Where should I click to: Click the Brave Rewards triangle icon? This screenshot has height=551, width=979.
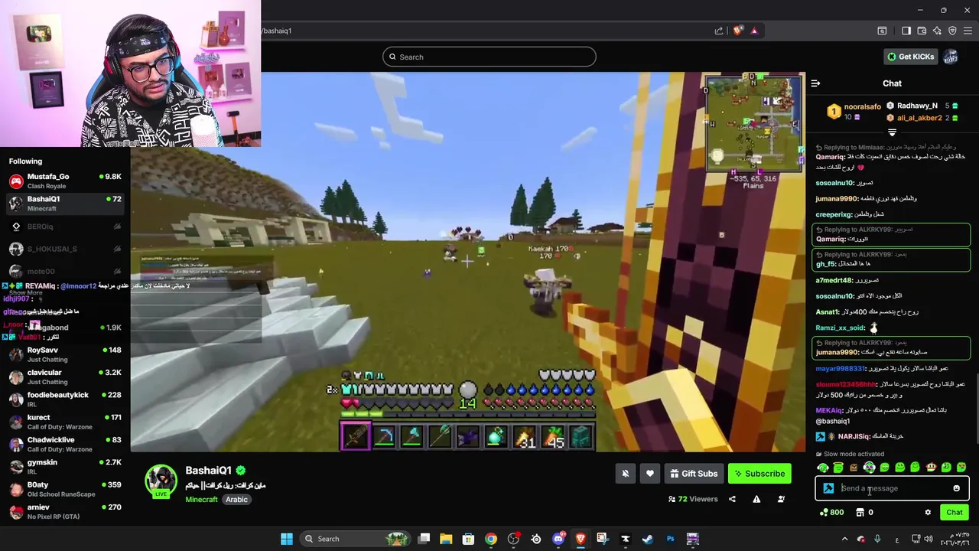coord(754,31)
